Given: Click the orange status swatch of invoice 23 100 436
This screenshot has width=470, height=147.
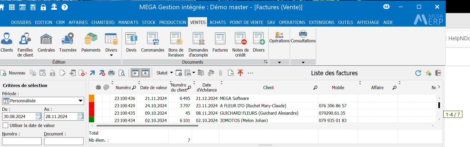Looking at the screenshot, I should click(x=92, y=98).
